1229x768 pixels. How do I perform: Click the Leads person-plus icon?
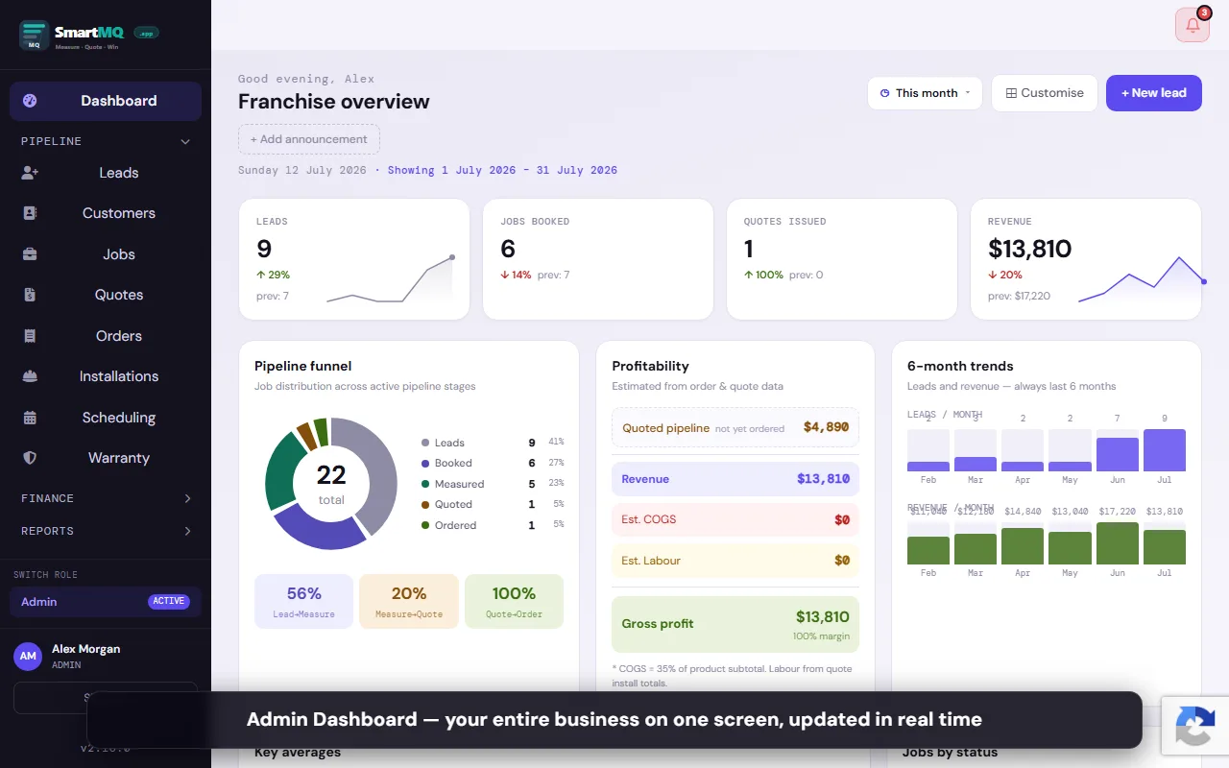tap(30, 173)
